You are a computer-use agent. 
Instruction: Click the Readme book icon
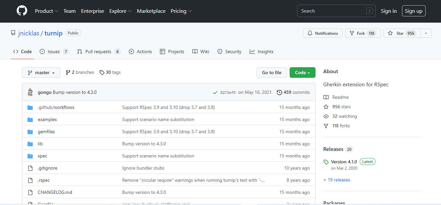(326, 97)
